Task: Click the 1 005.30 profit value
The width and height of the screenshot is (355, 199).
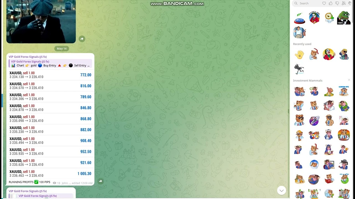Action: point(84,174)
